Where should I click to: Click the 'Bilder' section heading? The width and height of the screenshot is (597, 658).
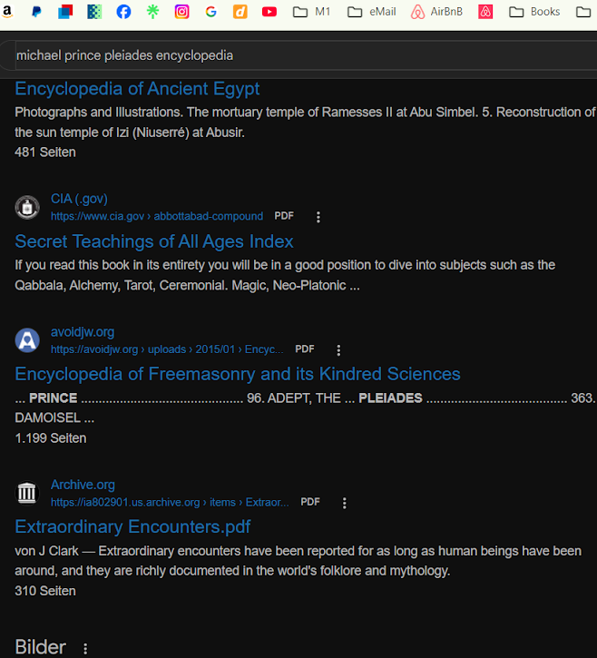tap(40, 647)
